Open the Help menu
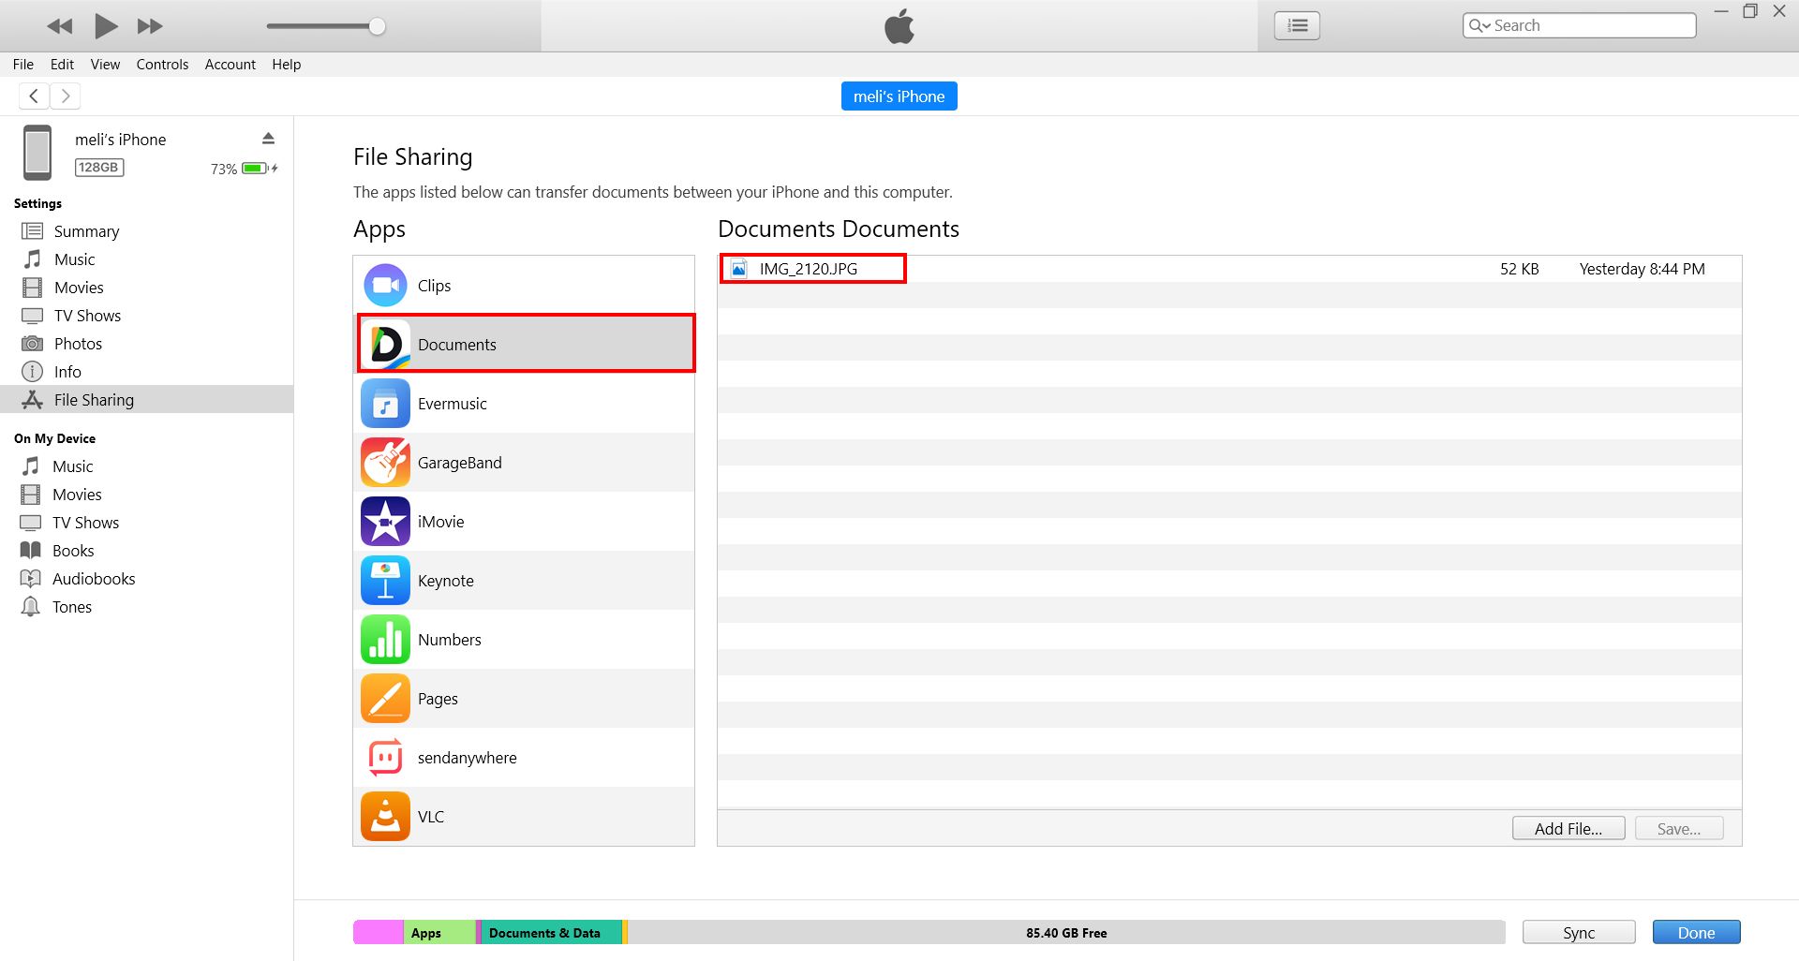 287,64
